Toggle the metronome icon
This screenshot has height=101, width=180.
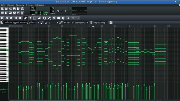coord(22,9)
